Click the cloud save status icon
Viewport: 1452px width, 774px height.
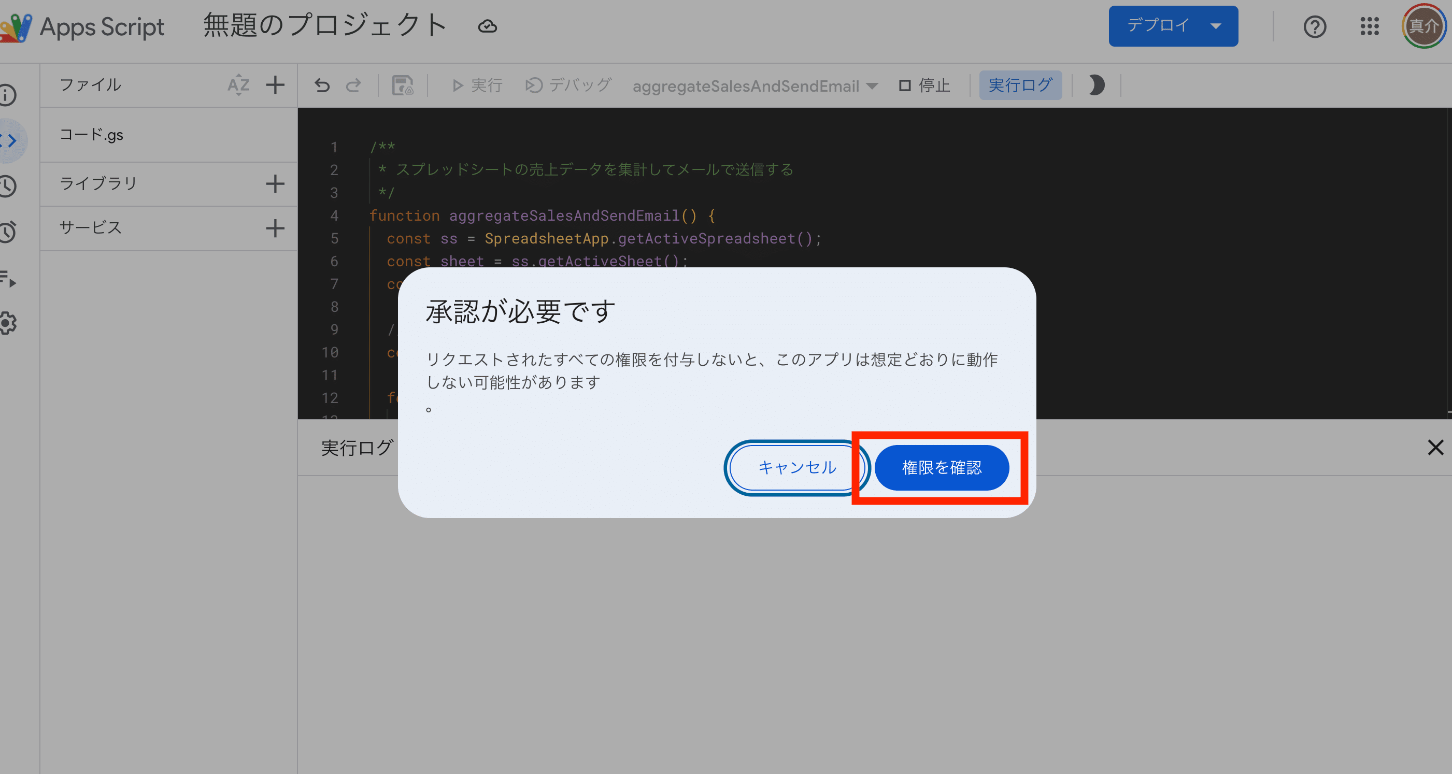point(487,26)
